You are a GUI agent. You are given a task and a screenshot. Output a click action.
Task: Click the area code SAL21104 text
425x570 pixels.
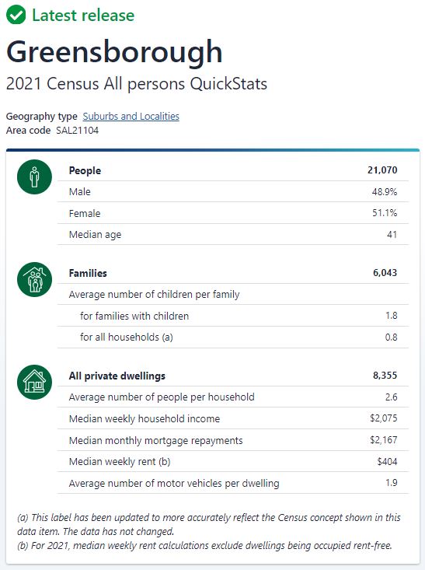(x=77, y=131)
